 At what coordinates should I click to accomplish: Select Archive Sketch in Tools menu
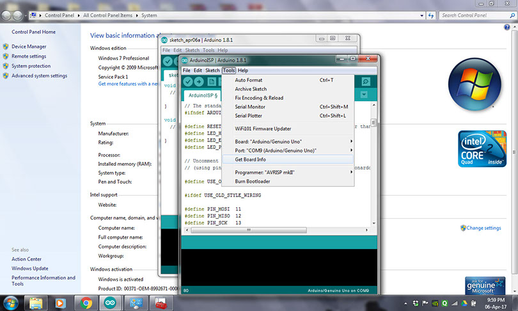point(288,89)
